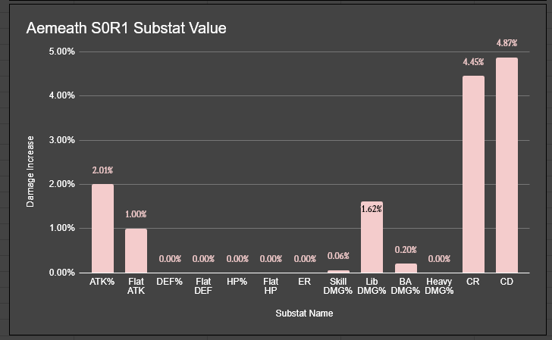Click the Damage Increase vertical axis title
552x340 pixels.
pyautogui.click(x=30, y=172)
